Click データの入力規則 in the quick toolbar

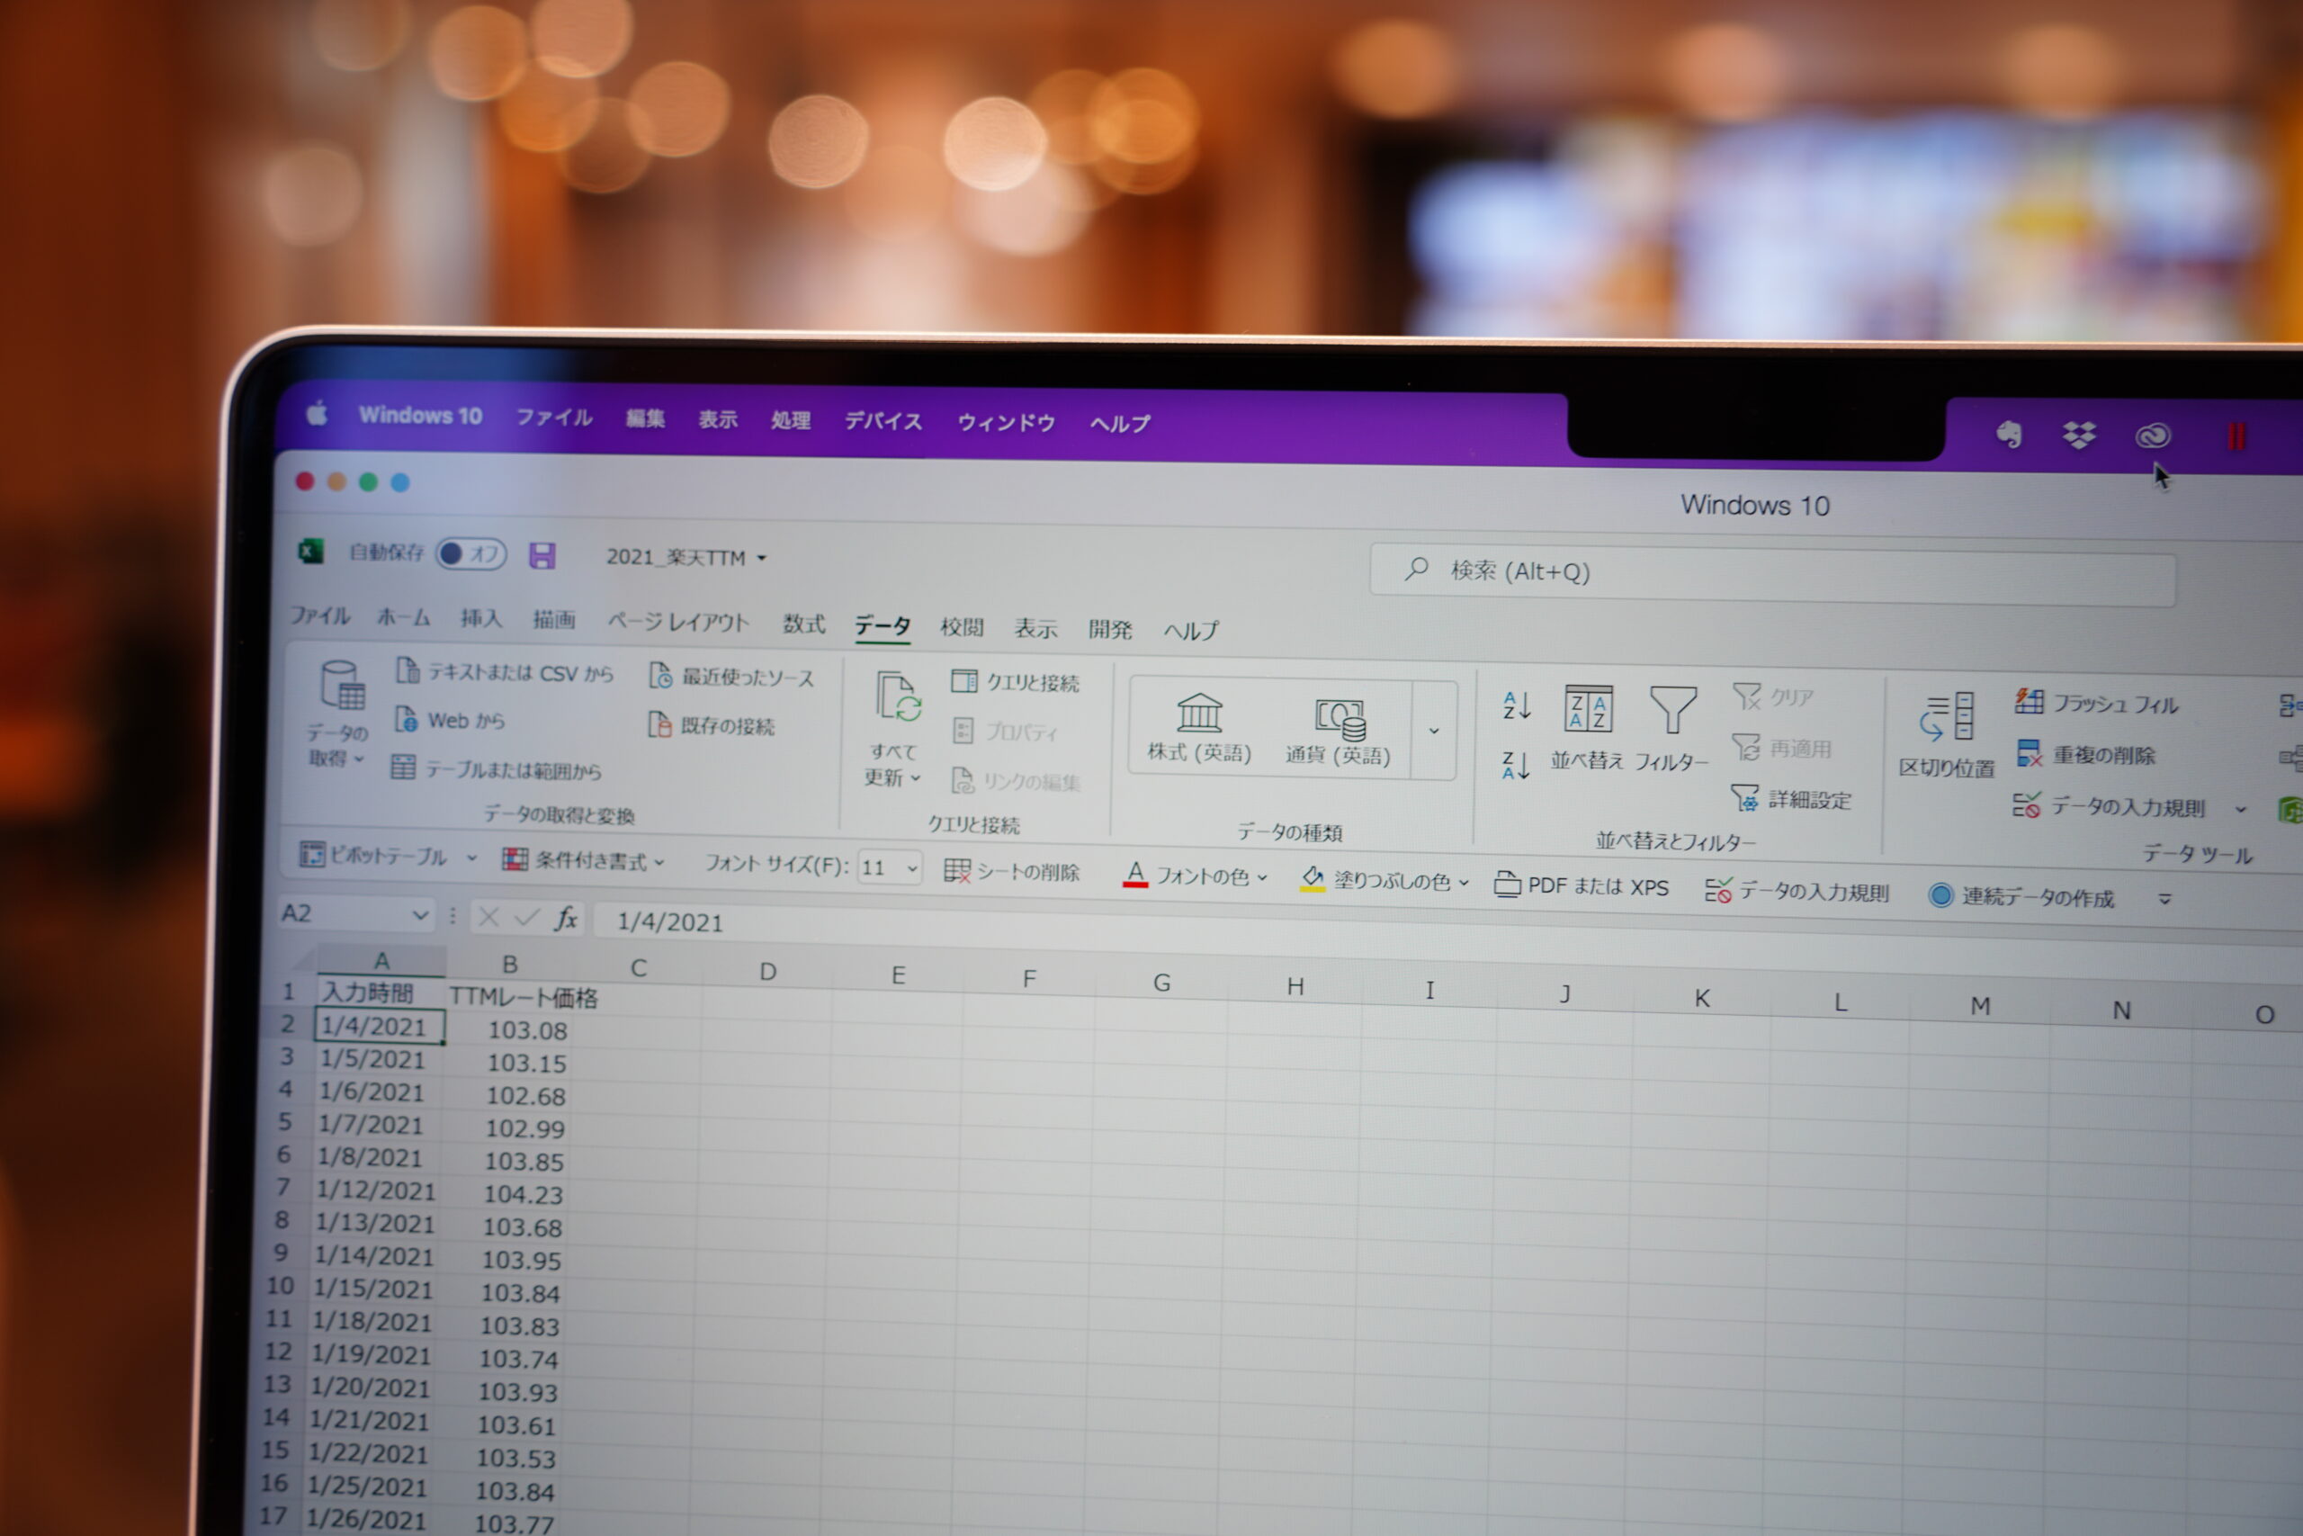(1796, 891)
